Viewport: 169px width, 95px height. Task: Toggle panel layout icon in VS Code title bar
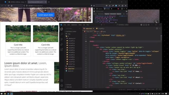click(144, 25)
